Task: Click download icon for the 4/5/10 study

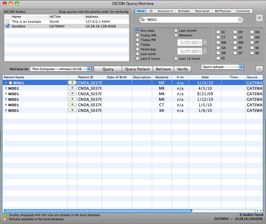Action: (72, 88)
